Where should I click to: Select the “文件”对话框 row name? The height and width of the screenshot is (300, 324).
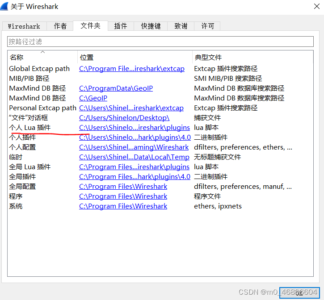(x=28, y=118)
